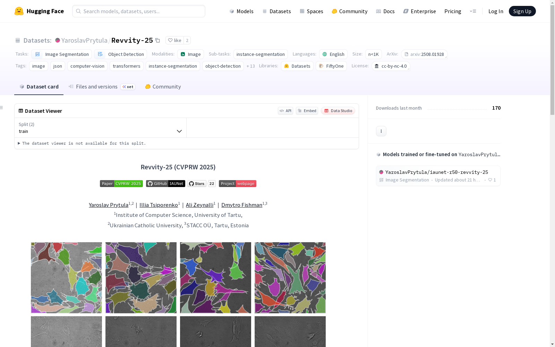Open the Ali Zeynalli author link

pos(200,205)
